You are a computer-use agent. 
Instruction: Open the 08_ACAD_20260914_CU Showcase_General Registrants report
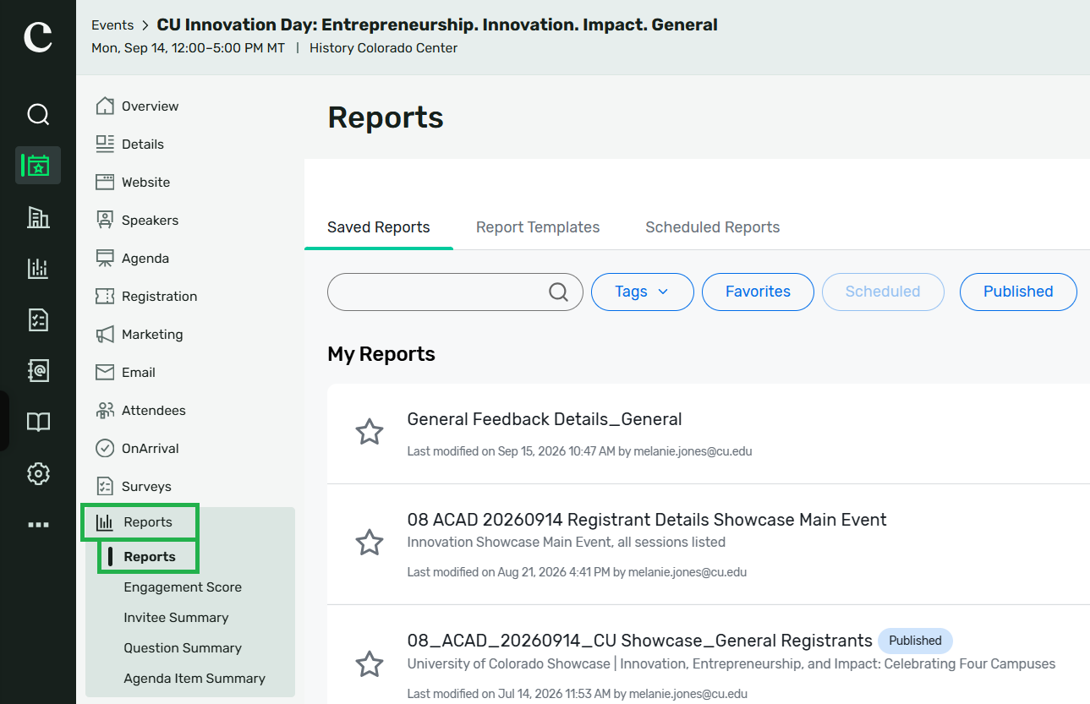pos(640,641)
